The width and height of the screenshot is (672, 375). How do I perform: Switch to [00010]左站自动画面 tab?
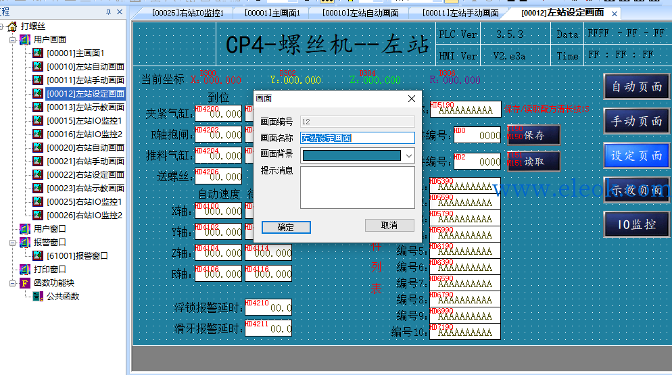(360, 14)
